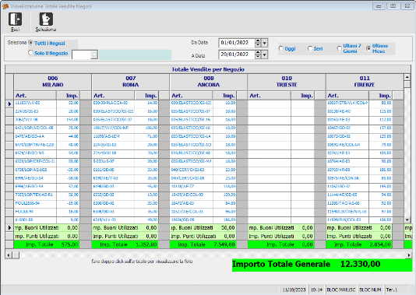Choose the Ultimi 7 Giorni option

(340, 48)
